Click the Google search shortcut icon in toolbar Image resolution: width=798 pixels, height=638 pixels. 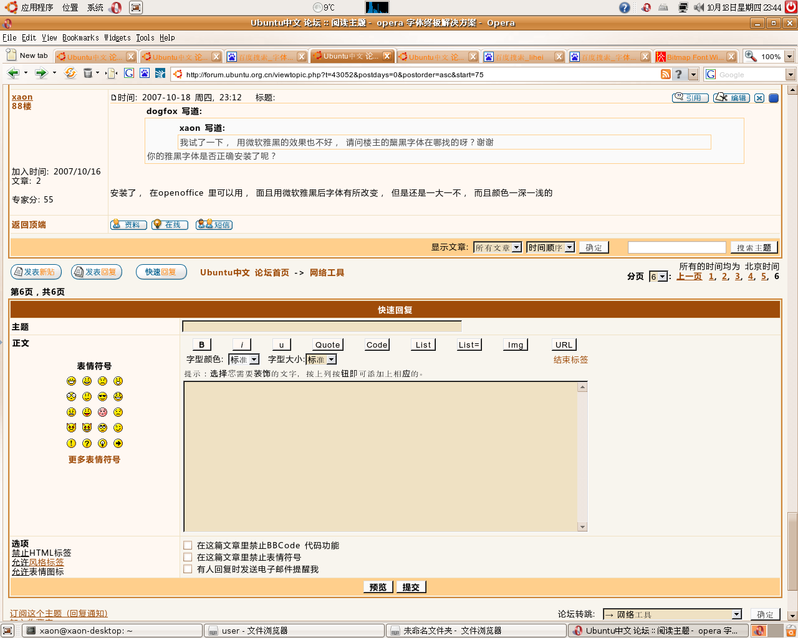click(129, 74)
